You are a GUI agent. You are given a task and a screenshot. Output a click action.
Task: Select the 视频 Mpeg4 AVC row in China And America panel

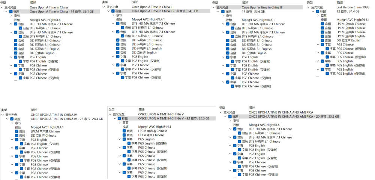tap(258, 125)
